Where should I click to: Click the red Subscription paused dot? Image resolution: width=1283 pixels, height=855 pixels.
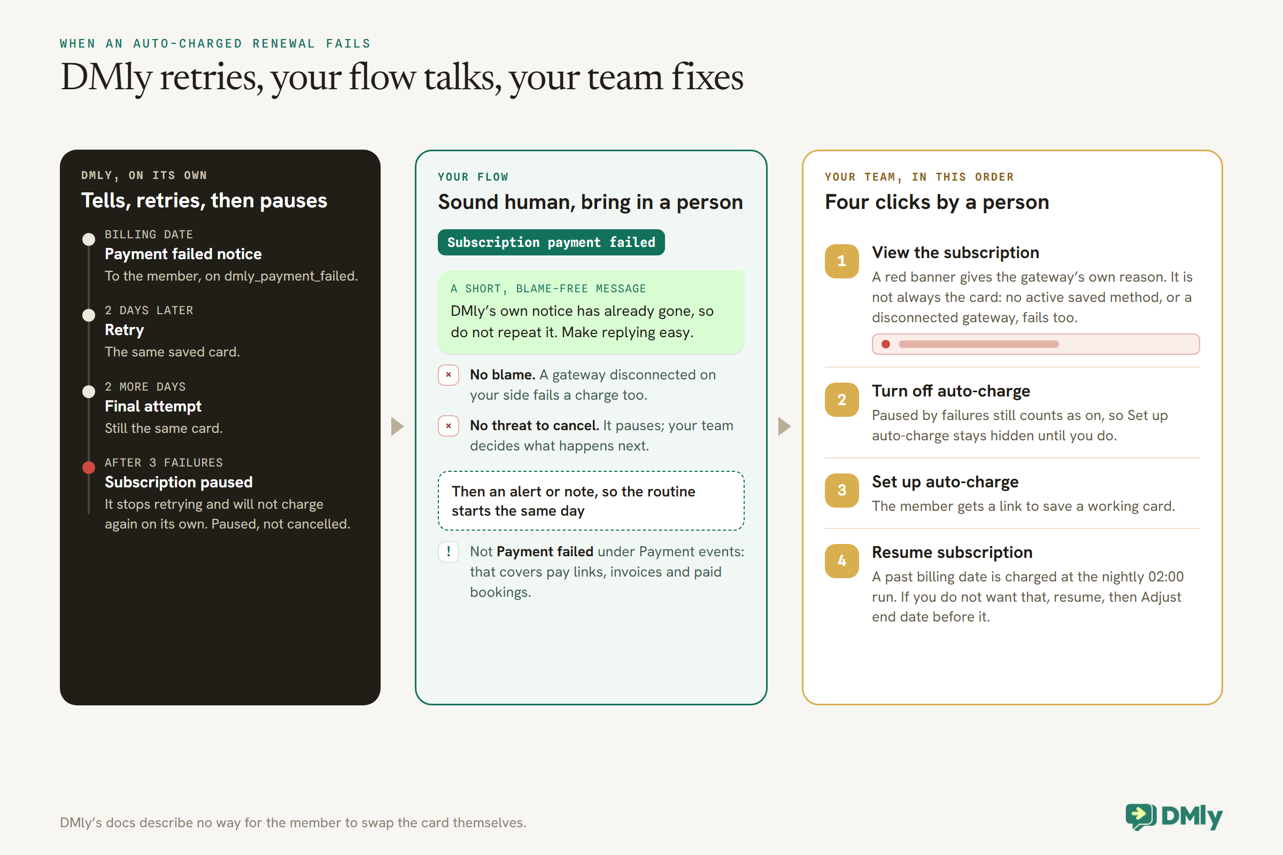(88, 467)
